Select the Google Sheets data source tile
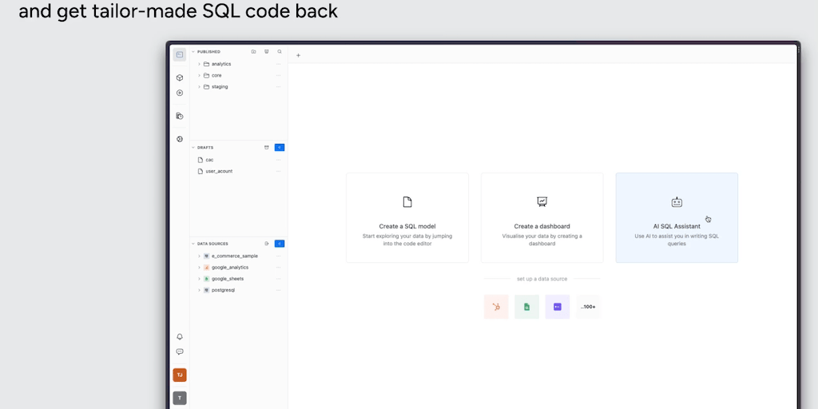The height and width of the screenshot is (409, 818). coord(526,307)
